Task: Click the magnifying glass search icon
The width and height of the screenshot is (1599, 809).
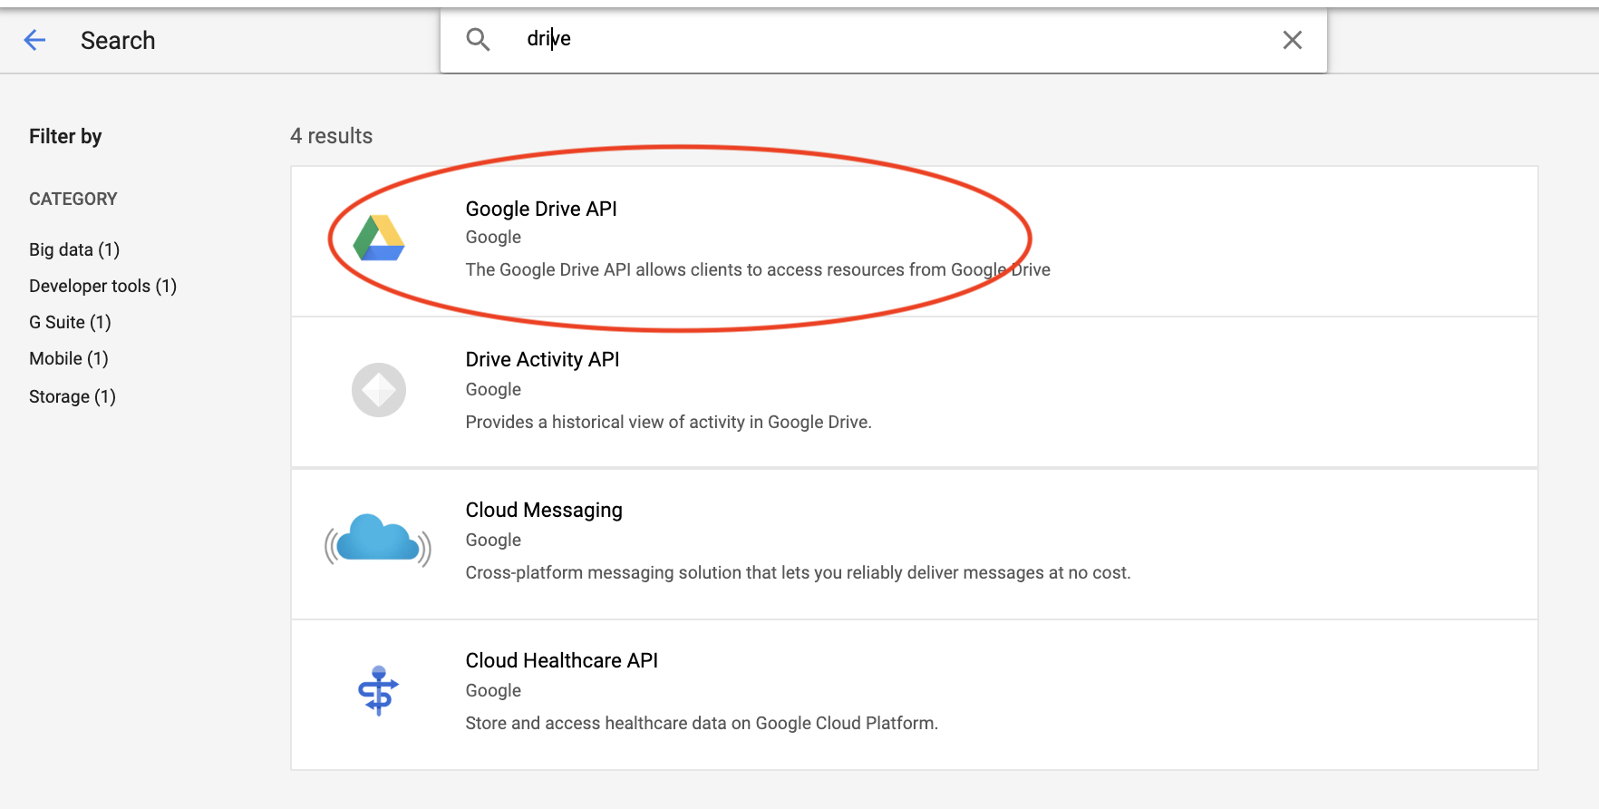Action: point(478,39)
